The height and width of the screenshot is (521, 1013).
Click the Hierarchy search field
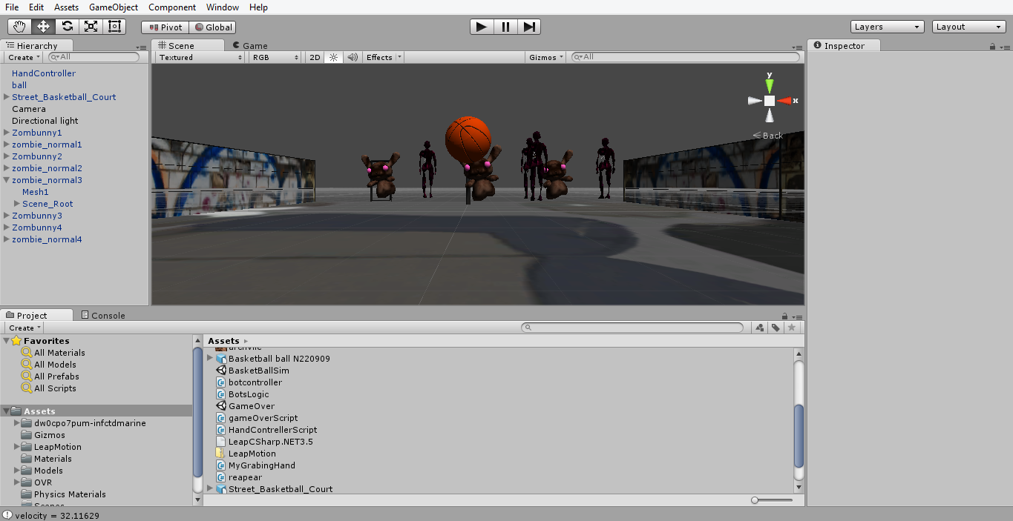click(94, 57)
